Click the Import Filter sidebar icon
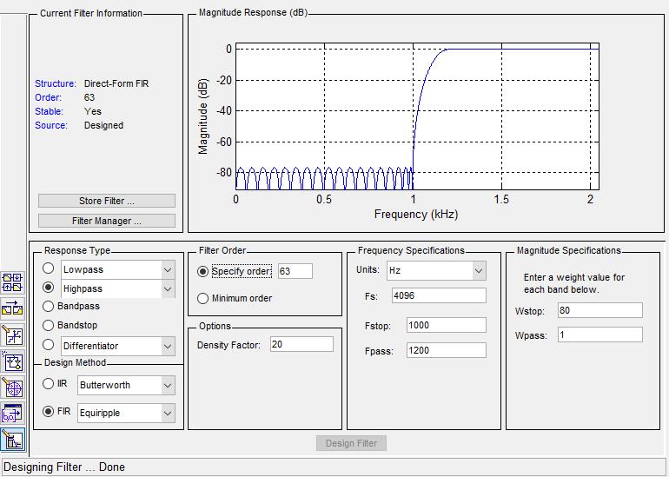 coord(13,414)
